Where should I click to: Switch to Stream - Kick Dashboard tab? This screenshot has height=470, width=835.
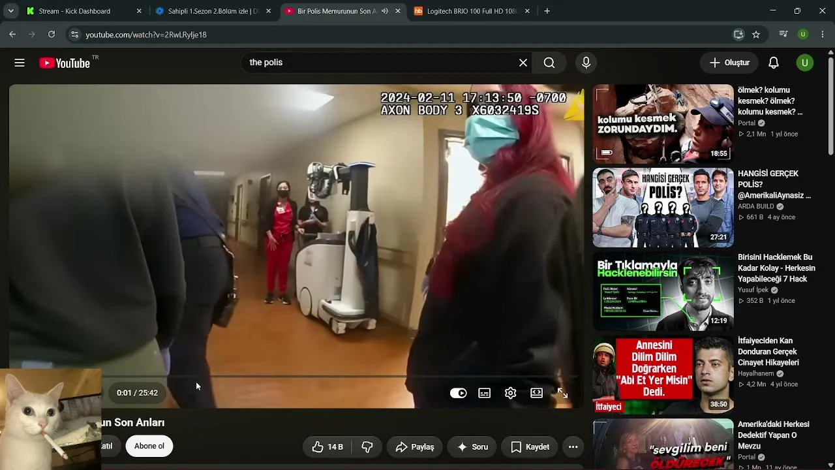point(83,11)
